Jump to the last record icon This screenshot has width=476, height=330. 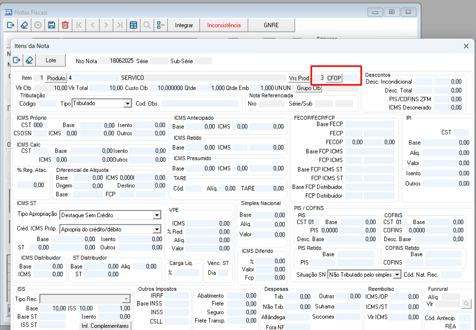[120, 25]
